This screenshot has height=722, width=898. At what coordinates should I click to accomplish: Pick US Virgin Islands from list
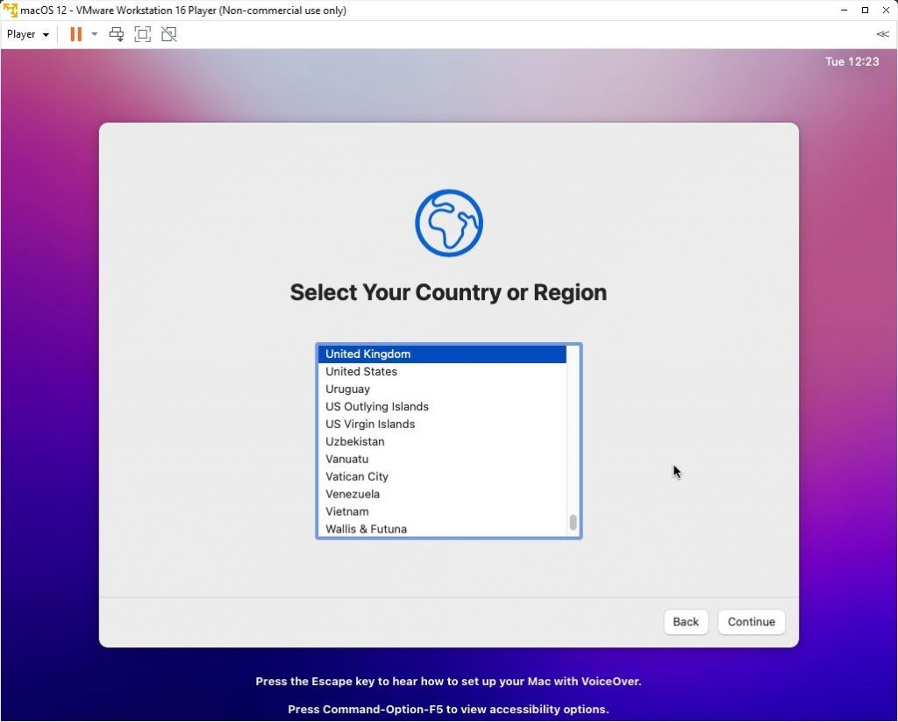(370, 424)
